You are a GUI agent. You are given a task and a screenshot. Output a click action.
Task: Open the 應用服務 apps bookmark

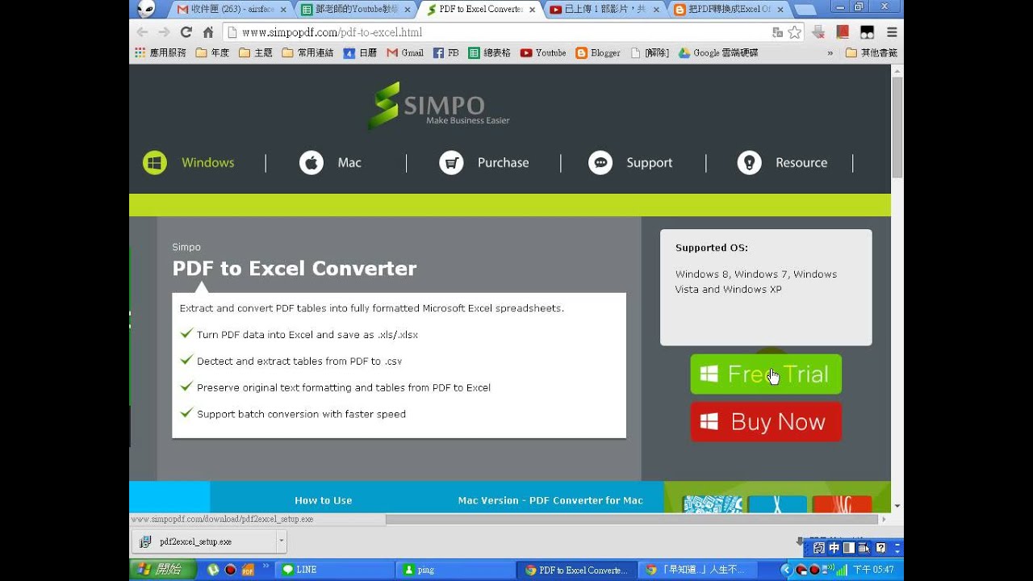click(x=161, y=52)
